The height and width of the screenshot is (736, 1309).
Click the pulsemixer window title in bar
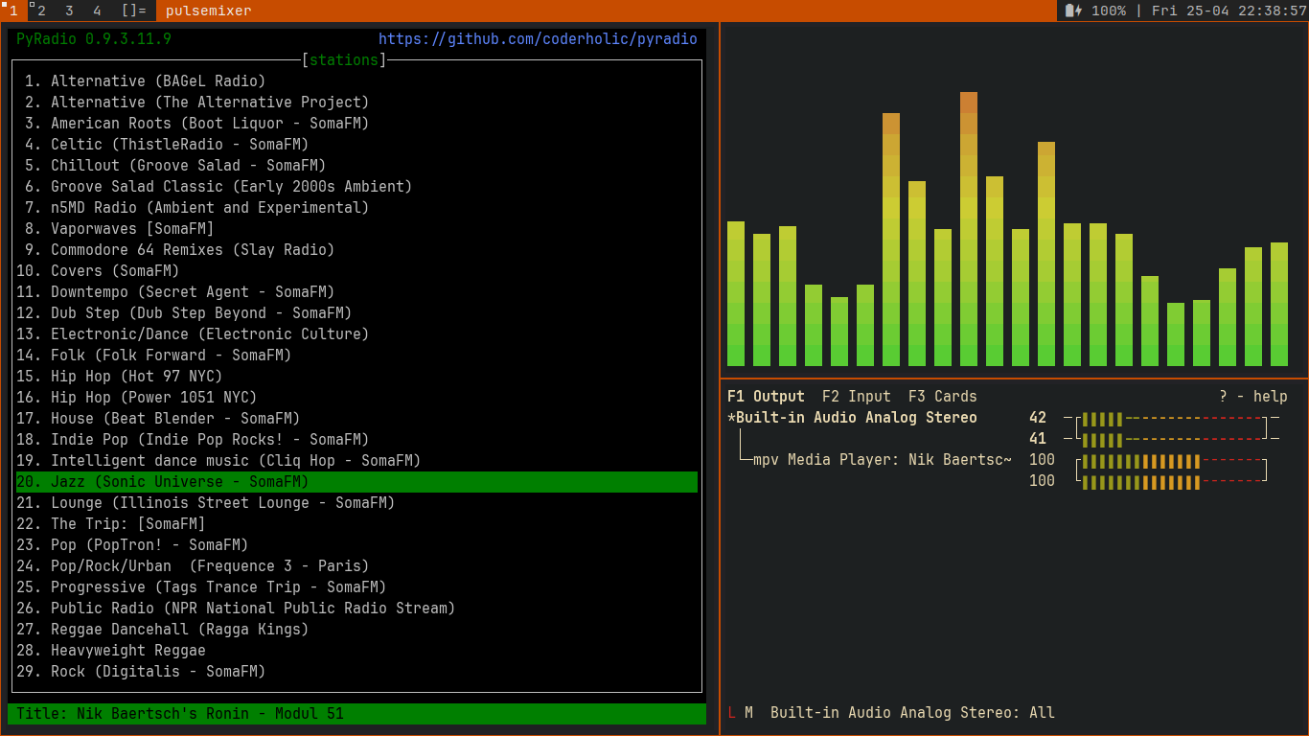point(208,11)
